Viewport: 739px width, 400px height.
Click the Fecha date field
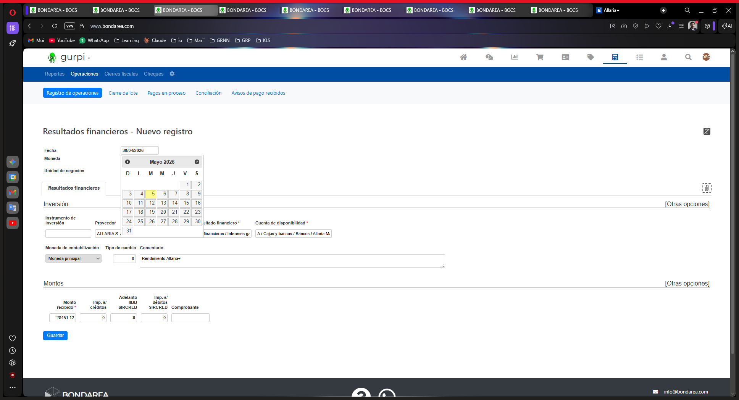click(x=140, y=150)
